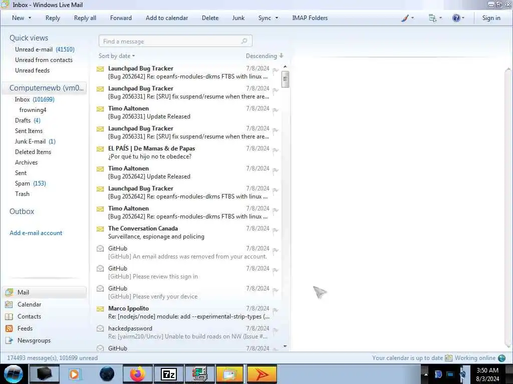
Task: Open 7-Zip from taskbar
Action: pos(168,374)
